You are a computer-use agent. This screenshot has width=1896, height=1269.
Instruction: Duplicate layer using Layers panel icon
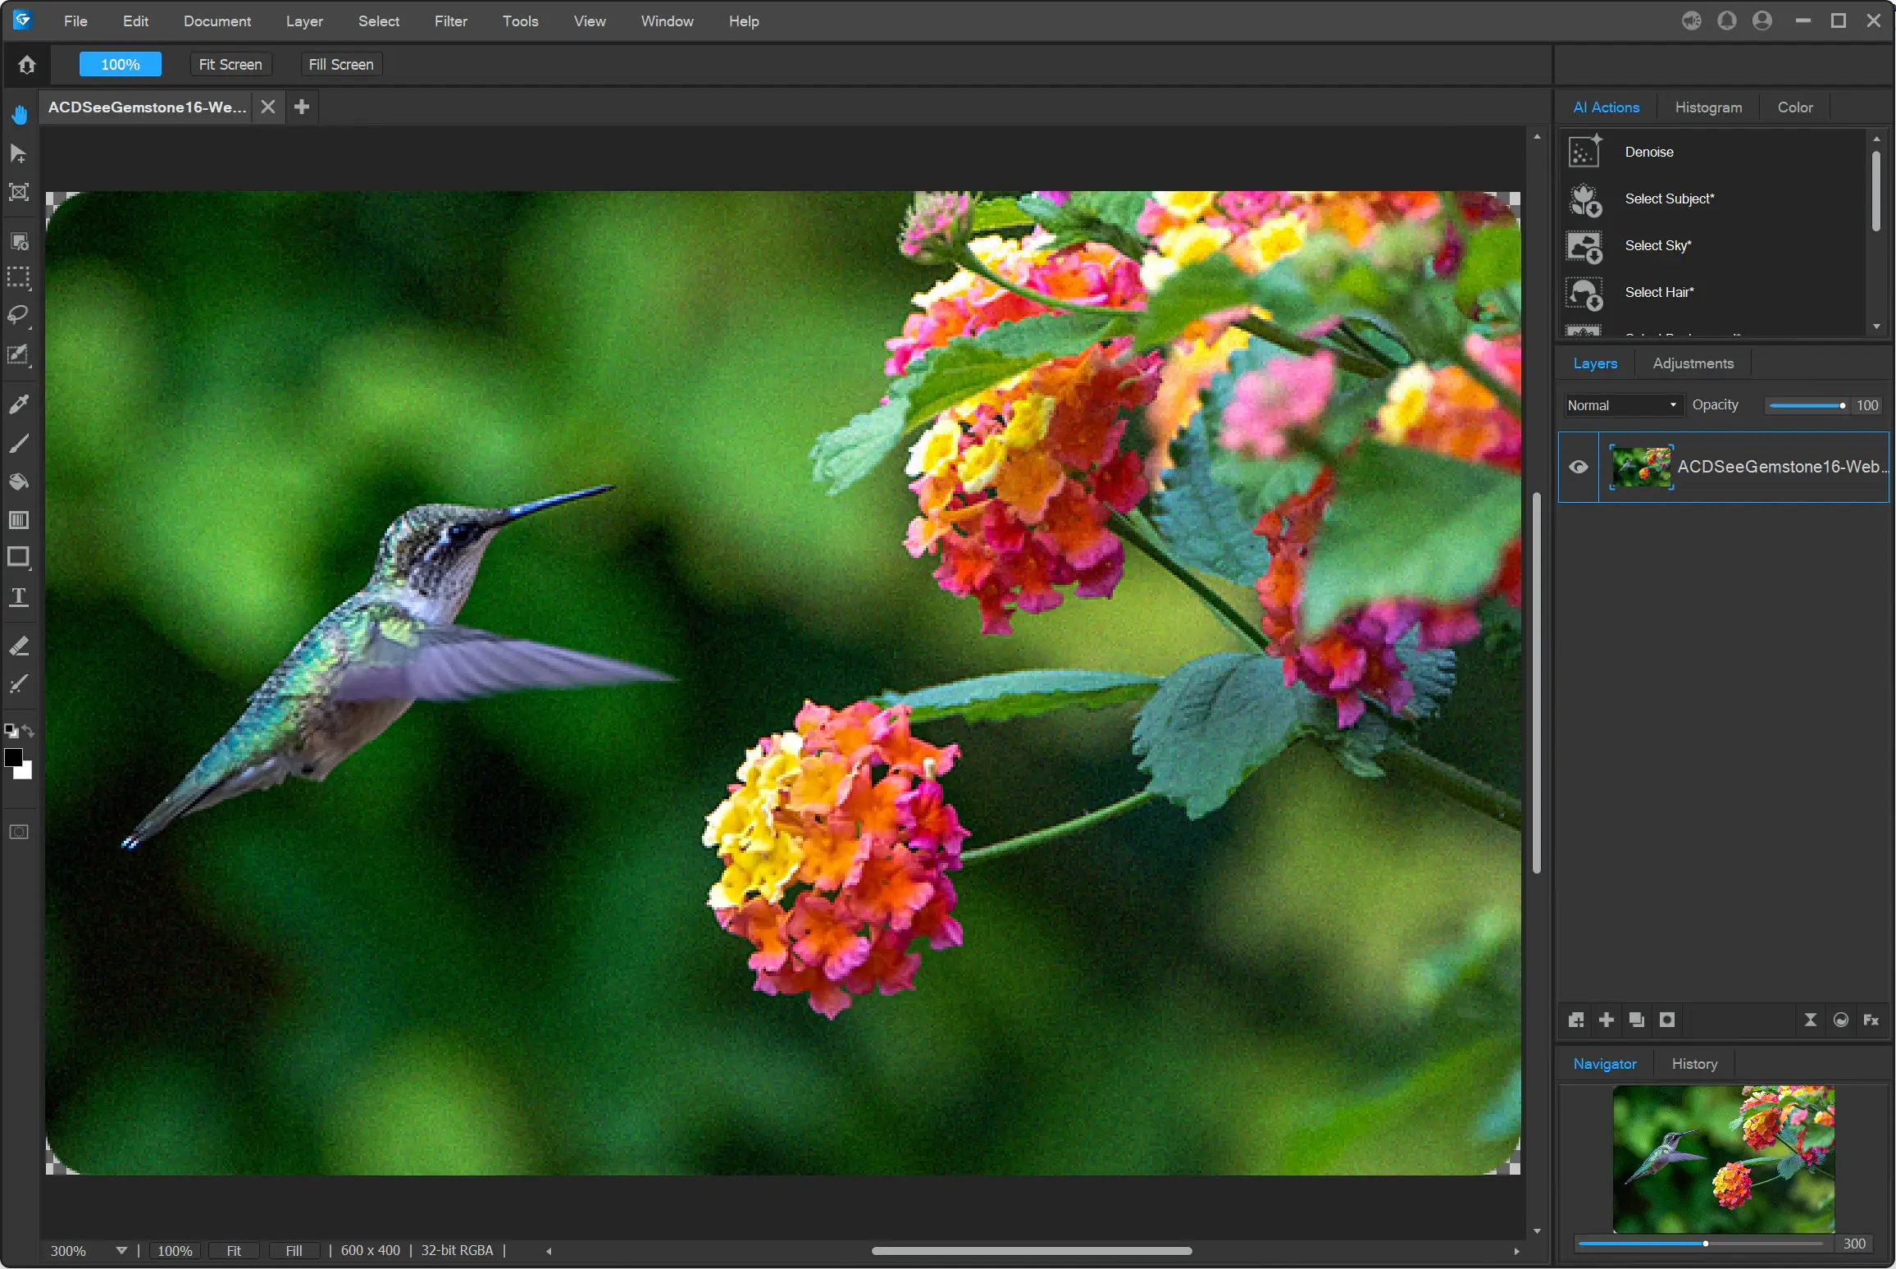tap(1637, 1020)
